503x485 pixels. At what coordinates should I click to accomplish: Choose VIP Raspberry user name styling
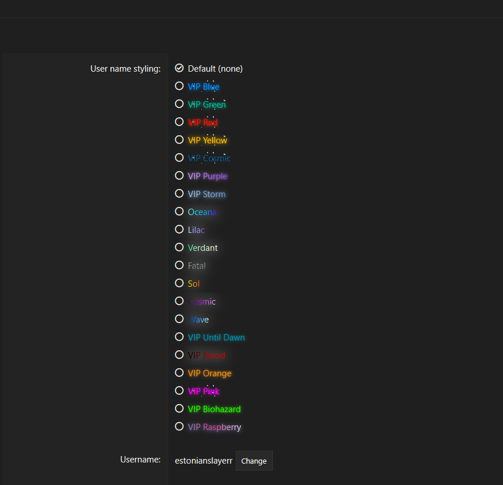pyautogui.click(x=179, y=427)
